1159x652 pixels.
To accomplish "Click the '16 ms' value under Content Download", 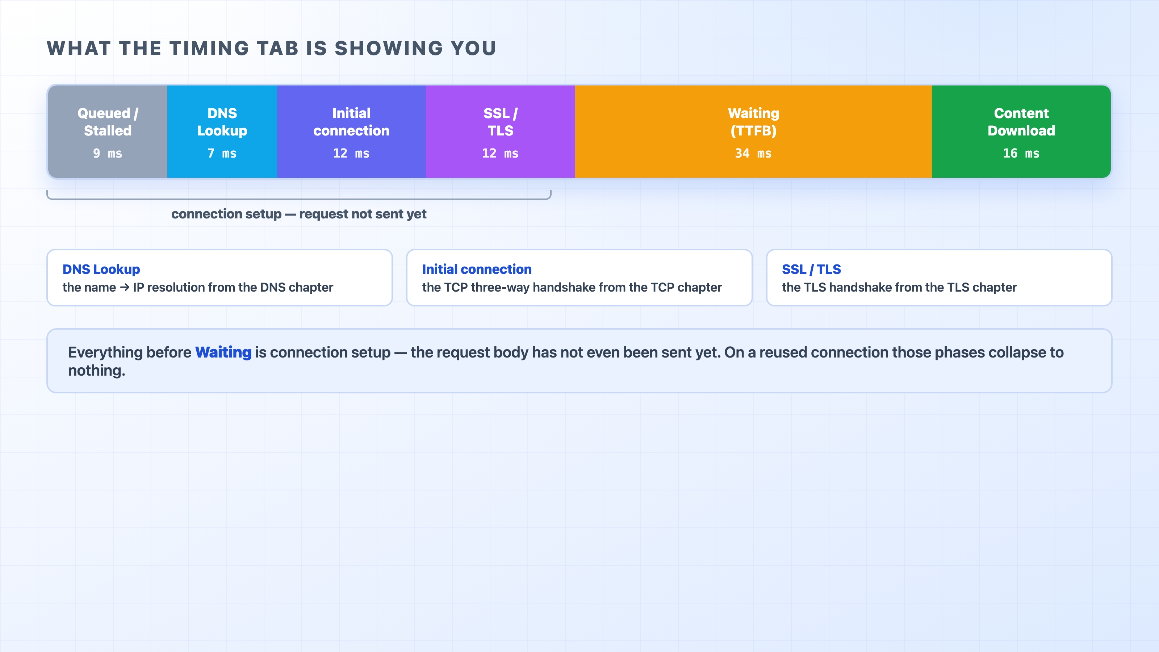I will pyautogui.click(x=1021, y=154).
